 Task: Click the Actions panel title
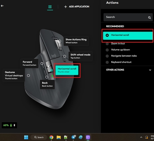112,3
